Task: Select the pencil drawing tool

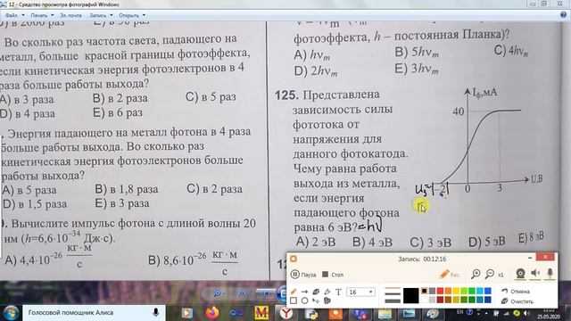Action: coord(294,292)
